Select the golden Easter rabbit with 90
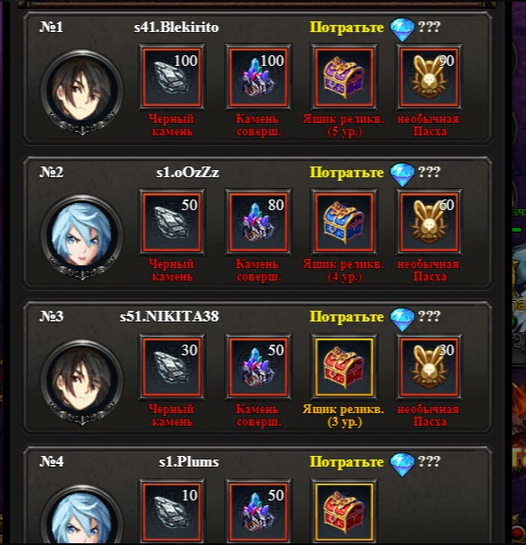The width and height of the screenshot is (526, 545). click(430, 77)
